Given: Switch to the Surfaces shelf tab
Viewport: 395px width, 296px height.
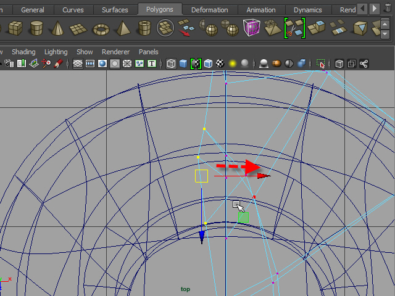Looking at the screenshot, I should (115, 10).
